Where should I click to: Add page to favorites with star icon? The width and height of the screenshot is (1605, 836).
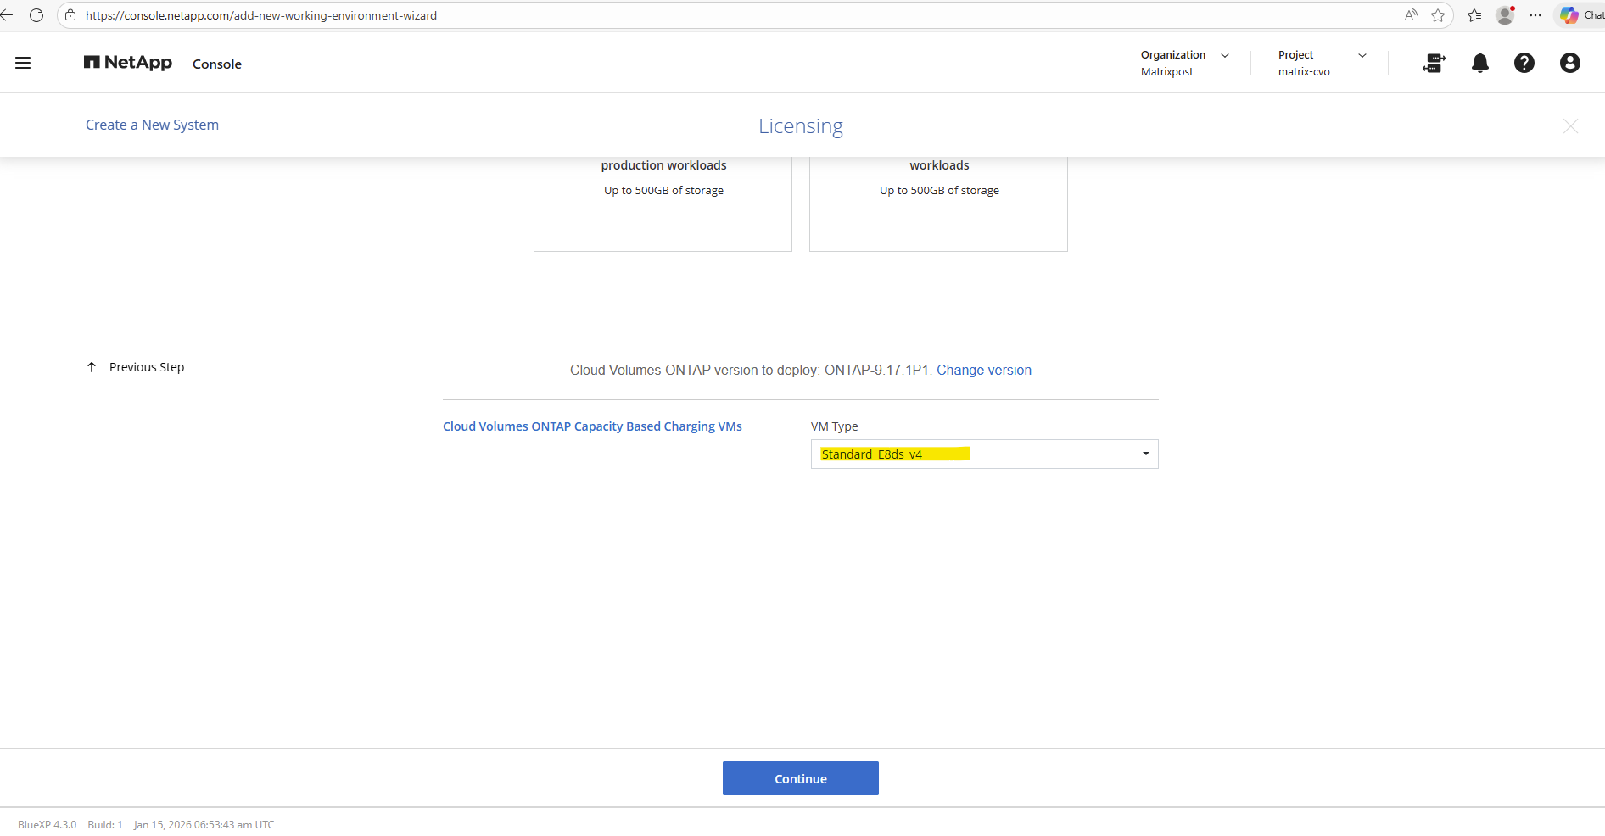(1438, 15)
